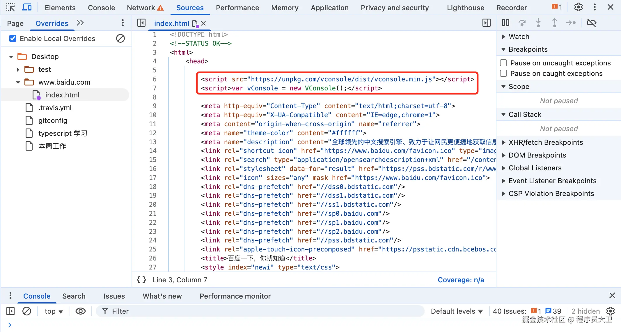This screenshot has width=621, height=332.
Task: Hide the navigator sidebar icon
Action: 141,23
